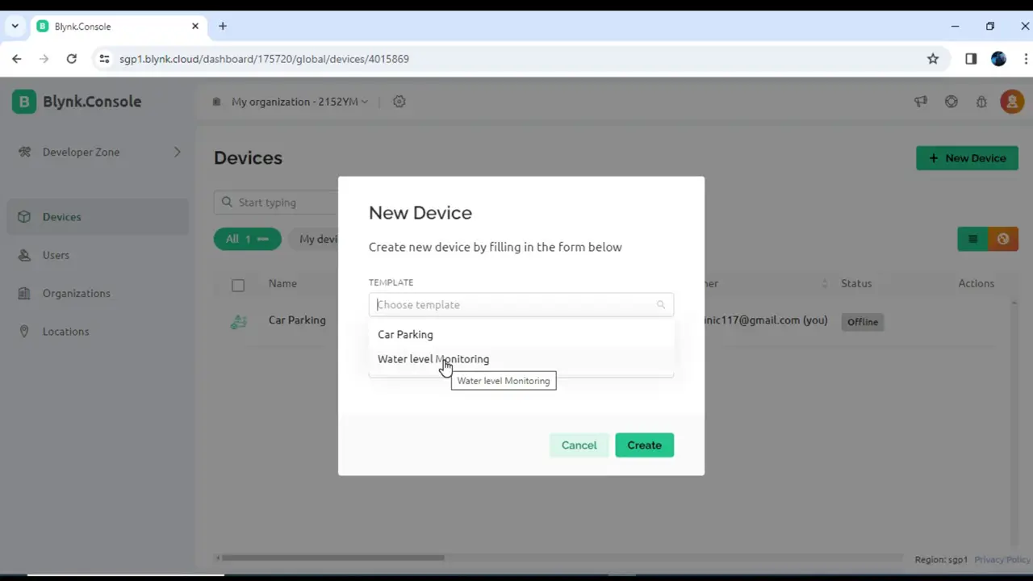
Task: Open Locations in the sidebar
Action: click(x=98, y=331)
